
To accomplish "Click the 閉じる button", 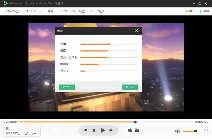I will 130,87.
